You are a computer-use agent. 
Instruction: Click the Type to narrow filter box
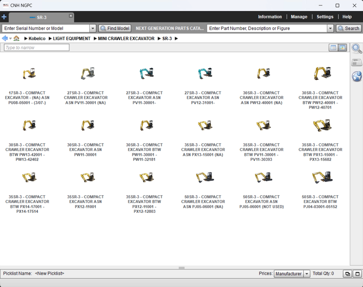pos(37,48)
